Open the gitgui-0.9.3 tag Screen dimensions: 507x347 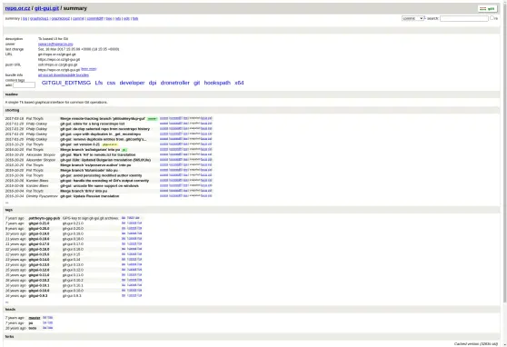tap(38, 296)
